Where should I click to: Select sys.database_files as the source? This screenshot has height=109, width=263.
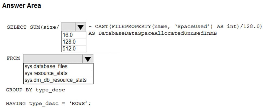point(58,67)
